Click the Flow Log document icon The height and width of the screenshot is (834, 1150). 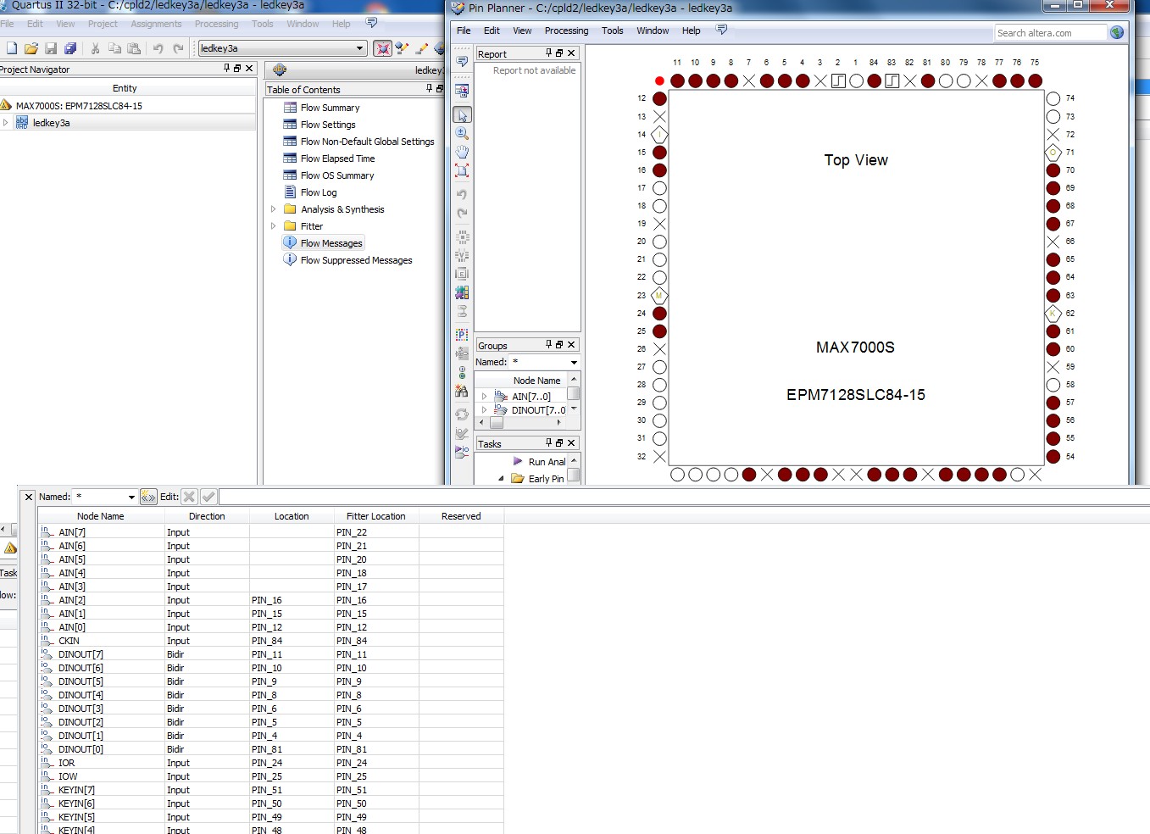290,192
